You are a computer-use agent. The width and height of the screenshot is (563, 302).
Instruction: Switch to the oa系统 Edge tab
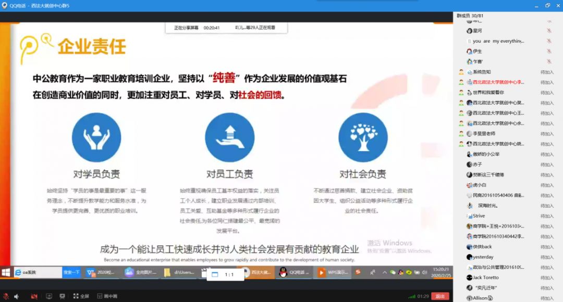click(34, 272)
